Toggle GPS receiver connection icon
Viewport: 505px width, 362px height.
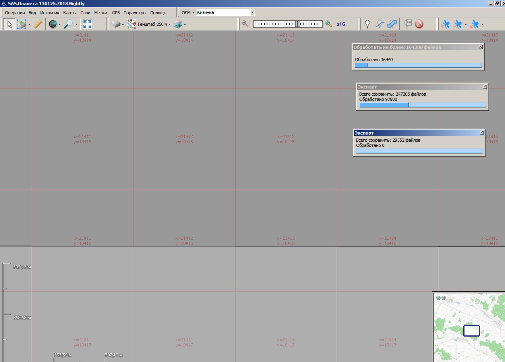446,24
